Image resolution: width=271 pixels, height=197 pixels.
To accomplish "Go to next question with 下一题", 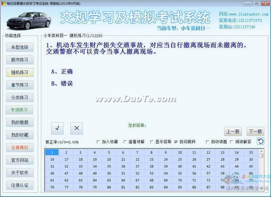I will click(x=255, y=132).
